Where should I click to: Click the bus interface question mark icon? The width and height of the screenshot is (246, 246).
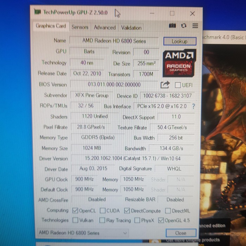pos(193,106)
